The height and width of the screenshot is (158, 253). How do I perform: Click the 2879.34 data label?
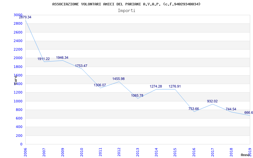click(x=25, y=17)
